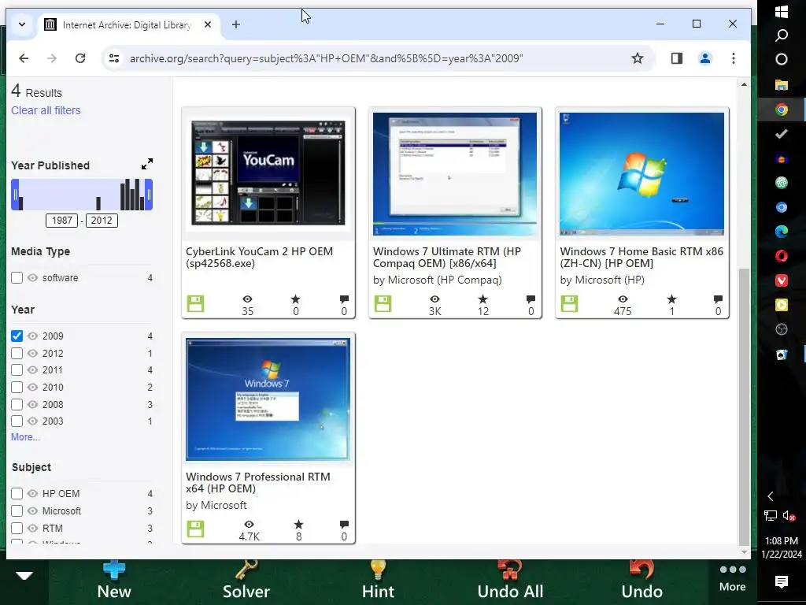Reload the archive.org page
Image resolution: width=806 pixels, height=605 pixels.
[80, 58]
